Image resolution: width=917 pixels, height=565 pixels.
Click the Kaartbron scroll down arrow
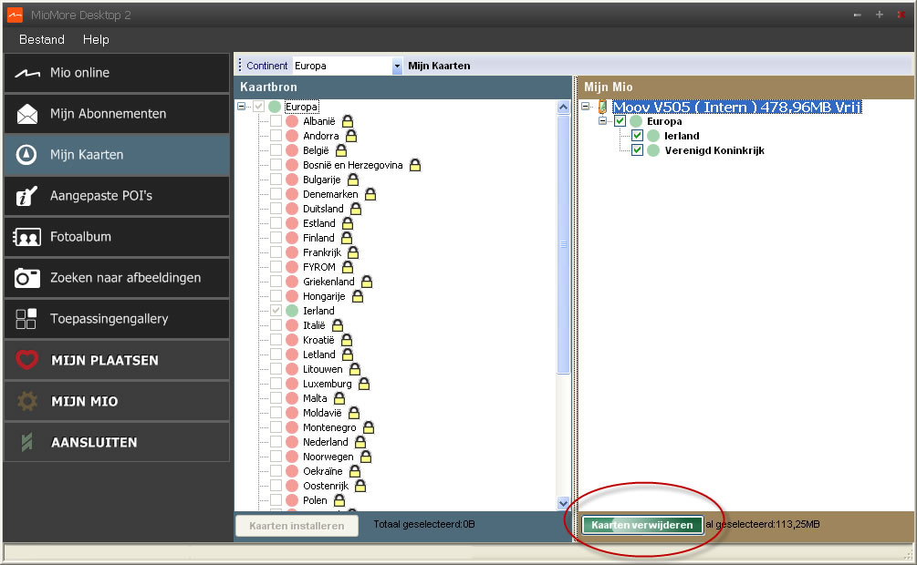tap(563, 503)
